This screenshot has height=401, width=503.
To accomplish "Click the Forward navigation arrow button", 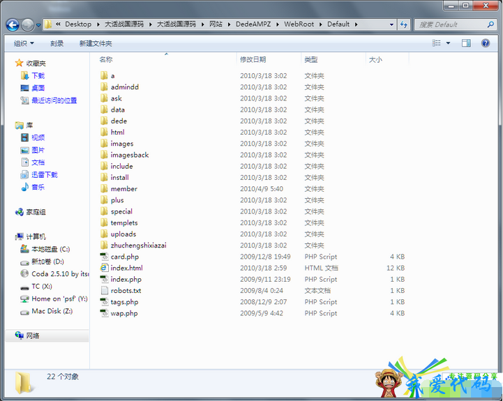I will pos(28,24).
